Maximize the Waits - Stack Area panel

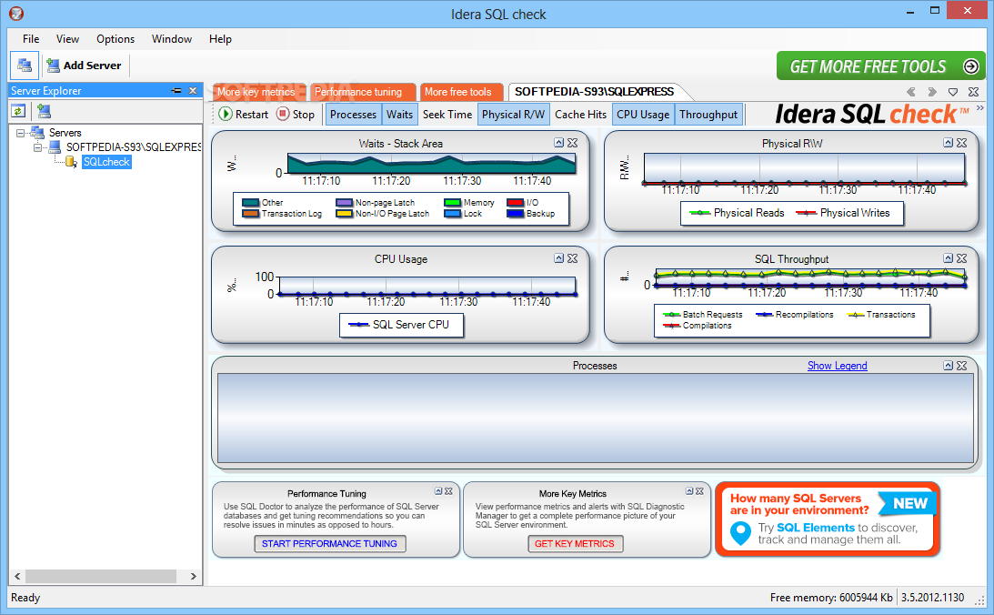pyautogui.click(x=558, y=143)
